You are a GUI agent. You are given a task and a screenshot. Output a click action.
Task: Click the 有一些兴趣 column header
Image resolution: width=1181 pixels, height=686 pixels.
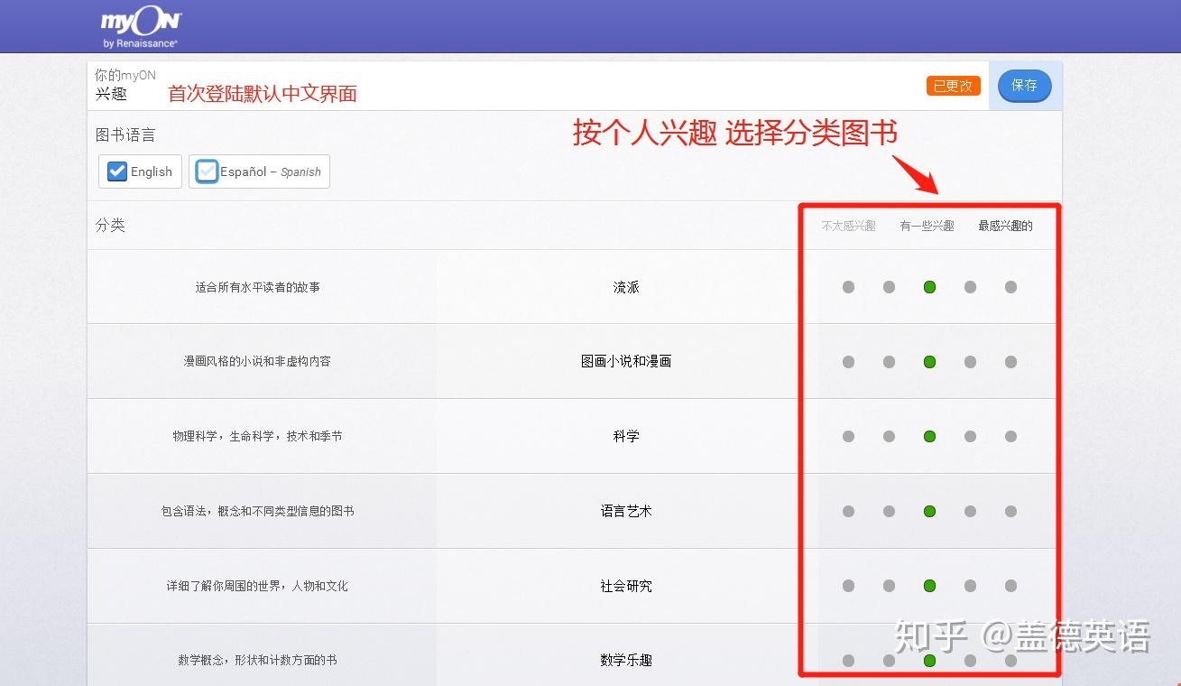point(926,227)
